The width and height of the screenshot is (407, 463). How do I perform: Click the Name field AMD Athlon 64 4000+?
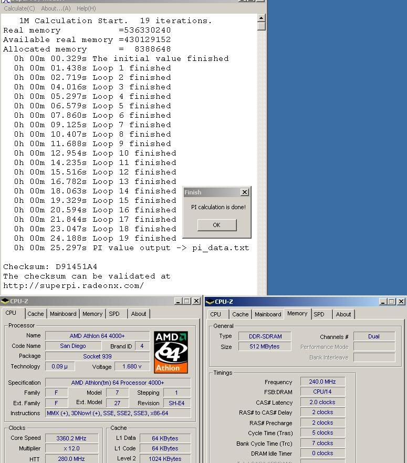pos(97,336)
